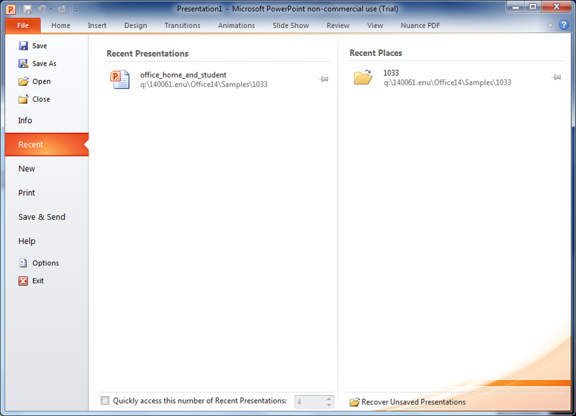Decrease the Recent Presentations number with the down arrow
This screenshot has height=416, width=576.
point(329,405)
